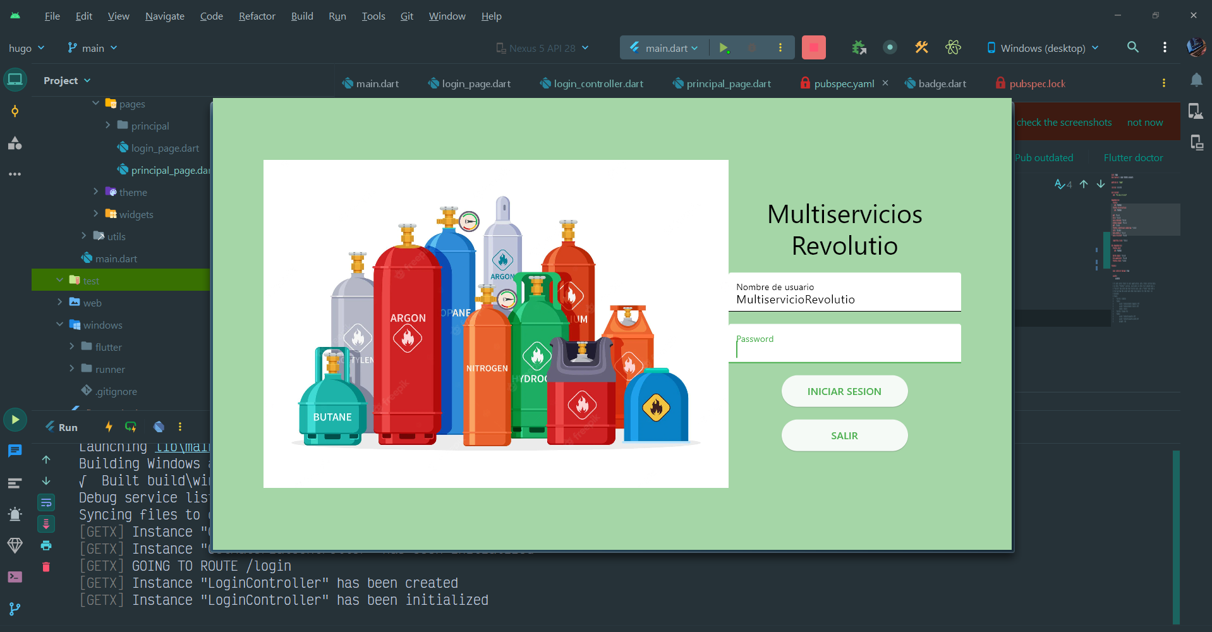Toggle the Project tool window icon
The height and width of the screenshot is (632, 1212).
tap(15, 80)
